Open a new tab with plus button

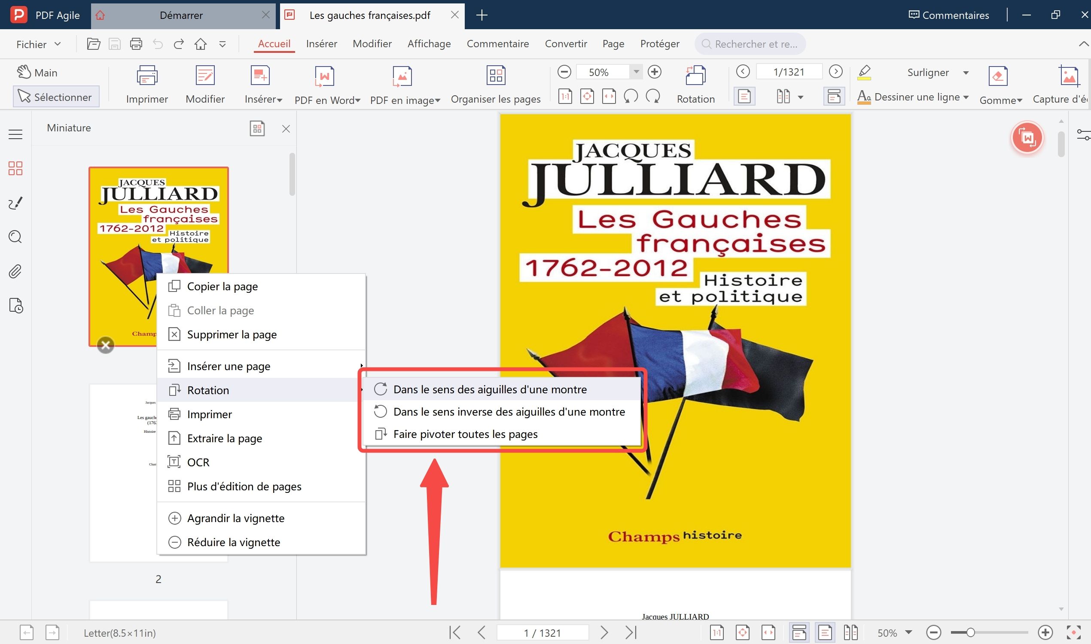click(x=482, y=15)
